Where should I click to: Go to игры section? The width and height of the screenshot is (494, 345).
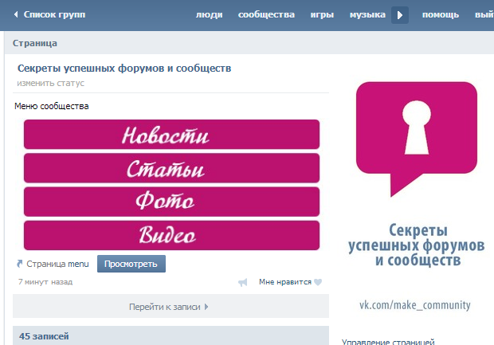321,15
